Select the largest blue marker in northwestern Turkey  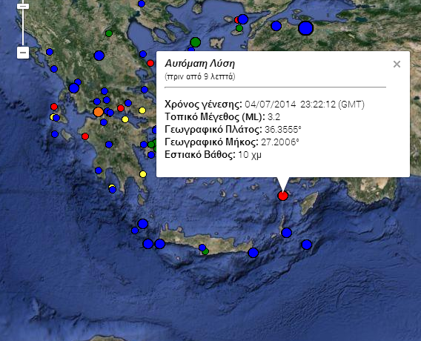(x=305, y=28)
